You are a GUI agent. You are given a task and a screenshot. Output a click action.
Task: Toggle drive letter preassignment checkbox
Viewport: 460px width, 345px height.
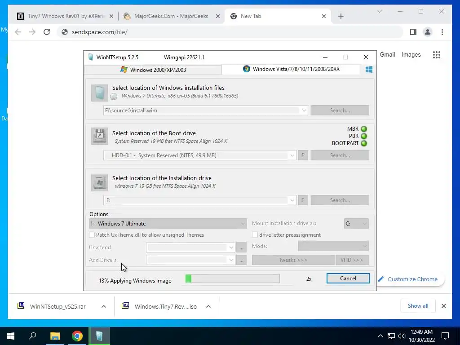(255, 234)
